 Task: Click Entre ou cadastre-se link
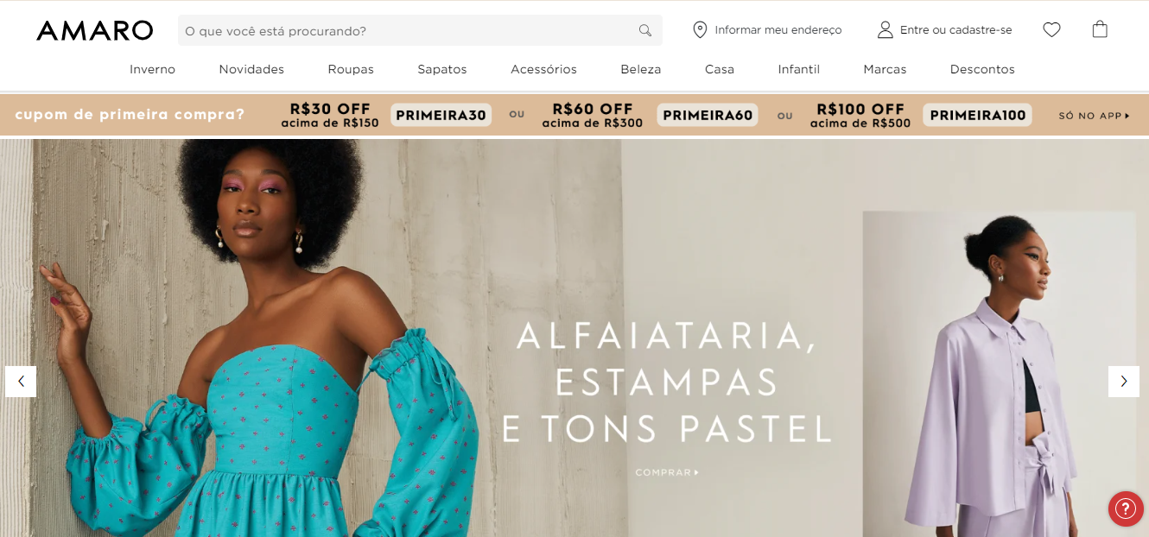tap(955, 30)
